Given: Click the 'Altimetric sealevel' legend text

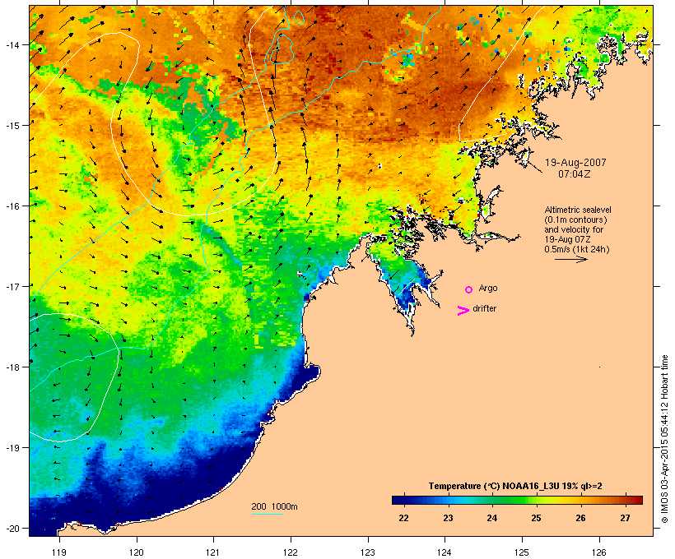Looking at the screenshot, I should pyautogui.click(x=578, y=210).
